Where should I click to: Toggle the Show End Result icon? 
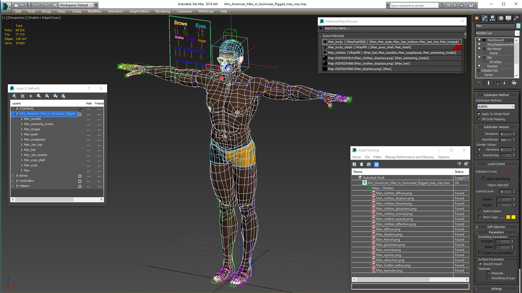[489, 83]
